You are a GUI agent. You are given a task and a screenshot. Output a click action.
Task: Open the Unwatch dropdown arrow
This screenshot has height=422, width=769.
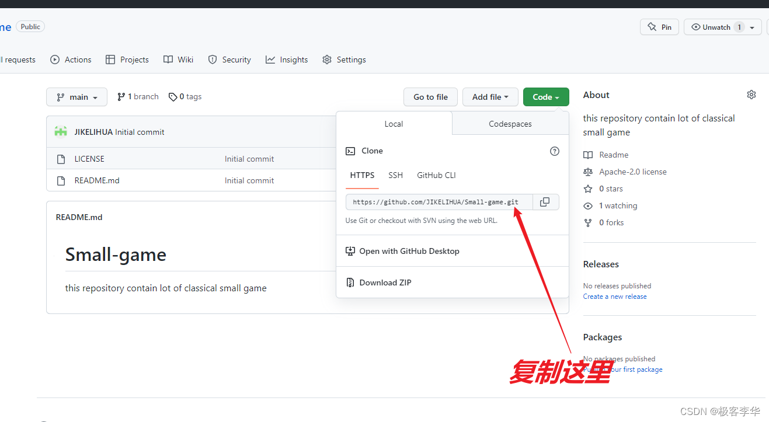(753, 27)
